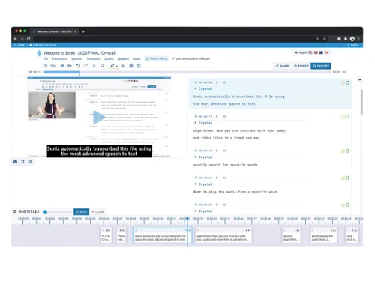This screenshot has width=375, height=281.
Task: Click the undo icon
Action: [78, 66]
